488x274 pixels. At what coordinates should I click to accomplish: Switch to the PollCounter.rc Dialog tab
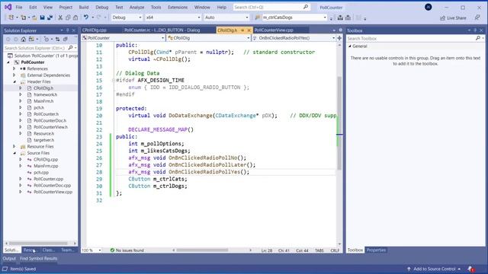[162, 30]
